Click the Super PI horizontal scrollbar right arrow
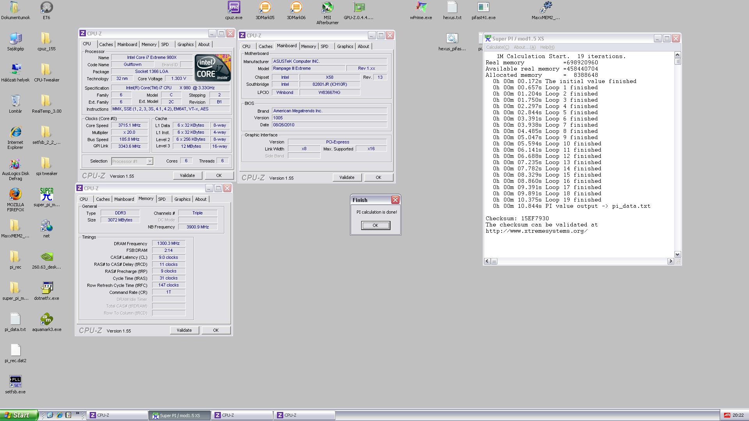The width and height of the screenshot is (749, 421). [x=671, y=261]
